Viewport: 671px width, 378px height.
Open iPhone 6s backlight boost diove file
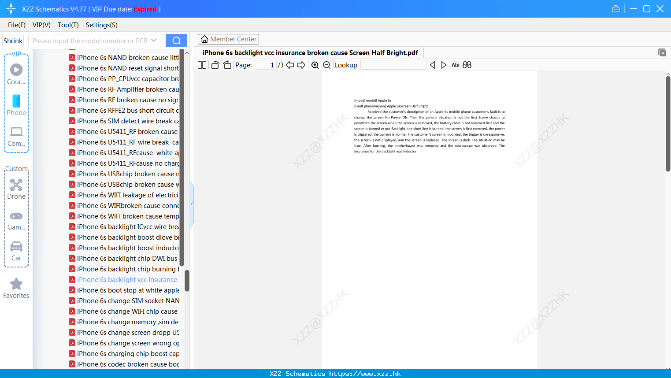pos(124,237)
